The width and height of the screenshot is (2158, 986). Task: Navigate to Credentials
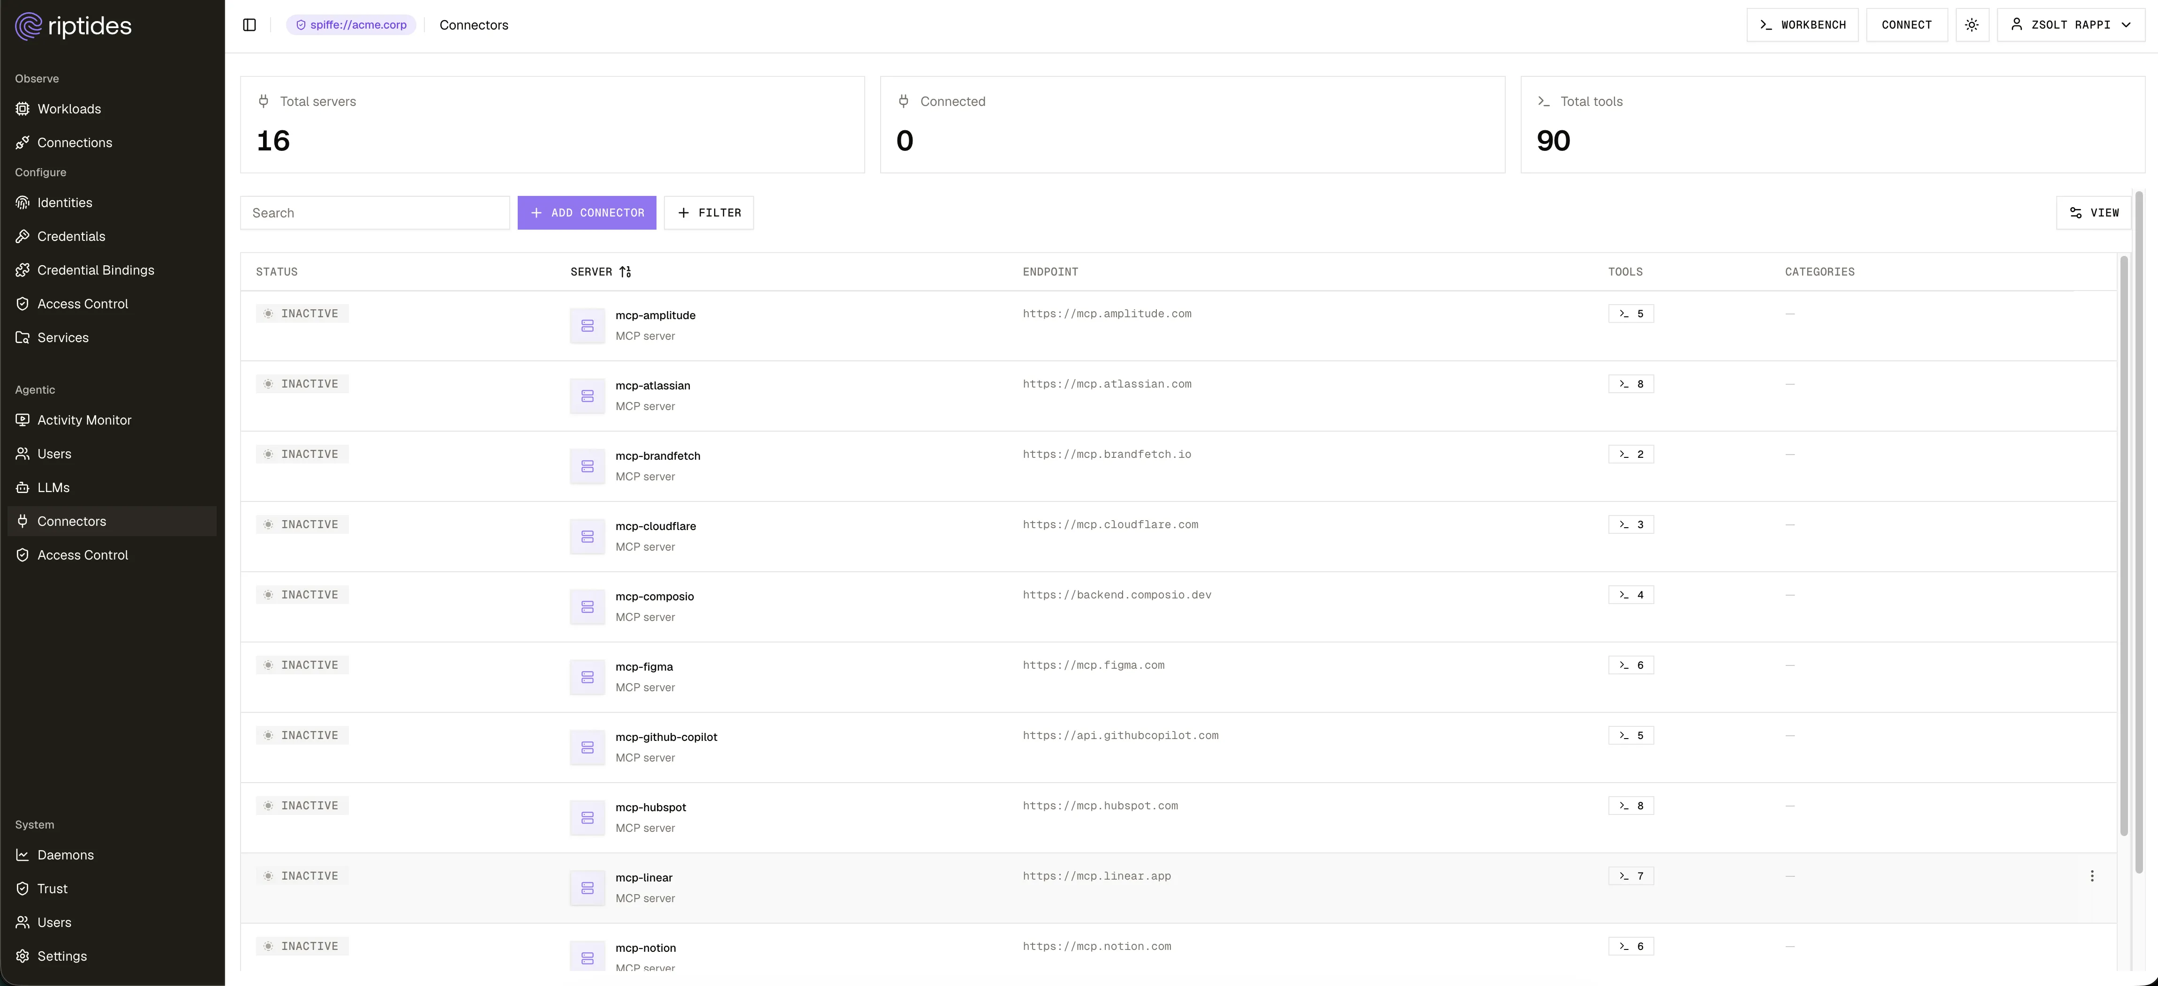point(112,236)
